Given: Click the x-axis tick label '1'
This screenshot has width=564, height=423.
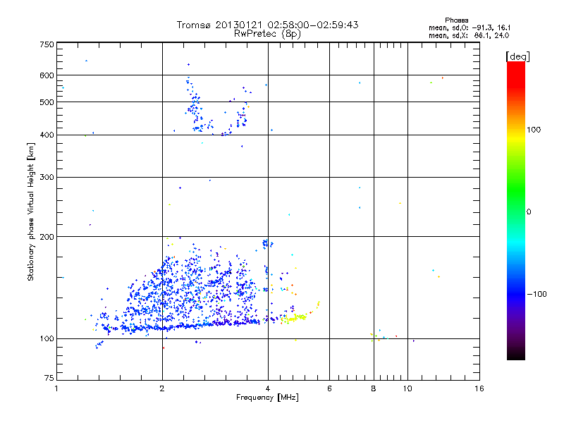Looking at the screenshot, I should [x=56, y=388].
